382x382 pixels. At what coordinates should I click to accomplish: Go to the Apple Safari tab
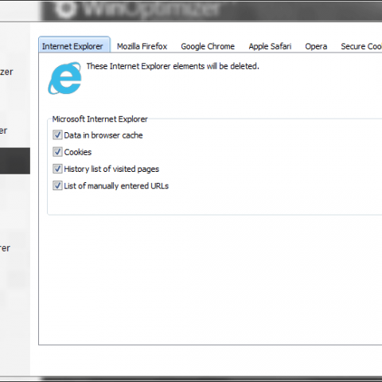(270, 46)
